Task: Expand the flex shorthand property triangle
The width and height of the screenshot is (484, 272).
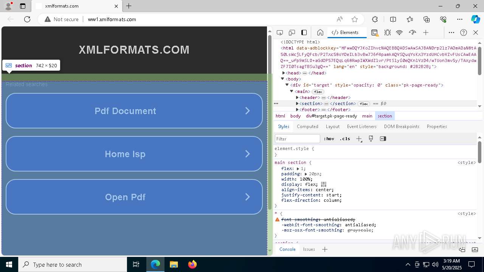Action: pos(298,168)
